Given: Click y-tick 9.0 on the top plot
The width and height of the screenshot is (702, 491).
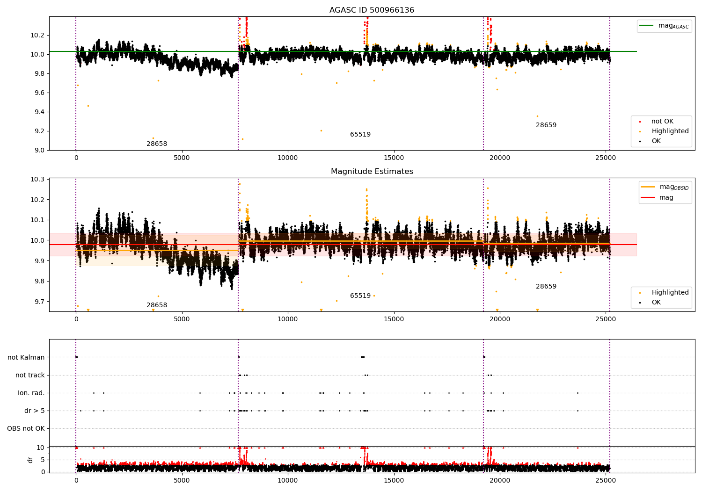Looking at the screenshot, I should tap(38, 150).
